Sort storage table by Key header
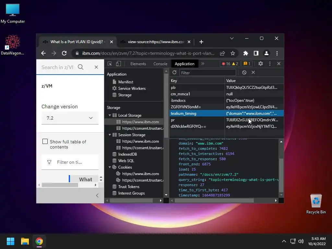Image resolution: width=332 pixels, height=249 pixels. (x=197, y=81)
